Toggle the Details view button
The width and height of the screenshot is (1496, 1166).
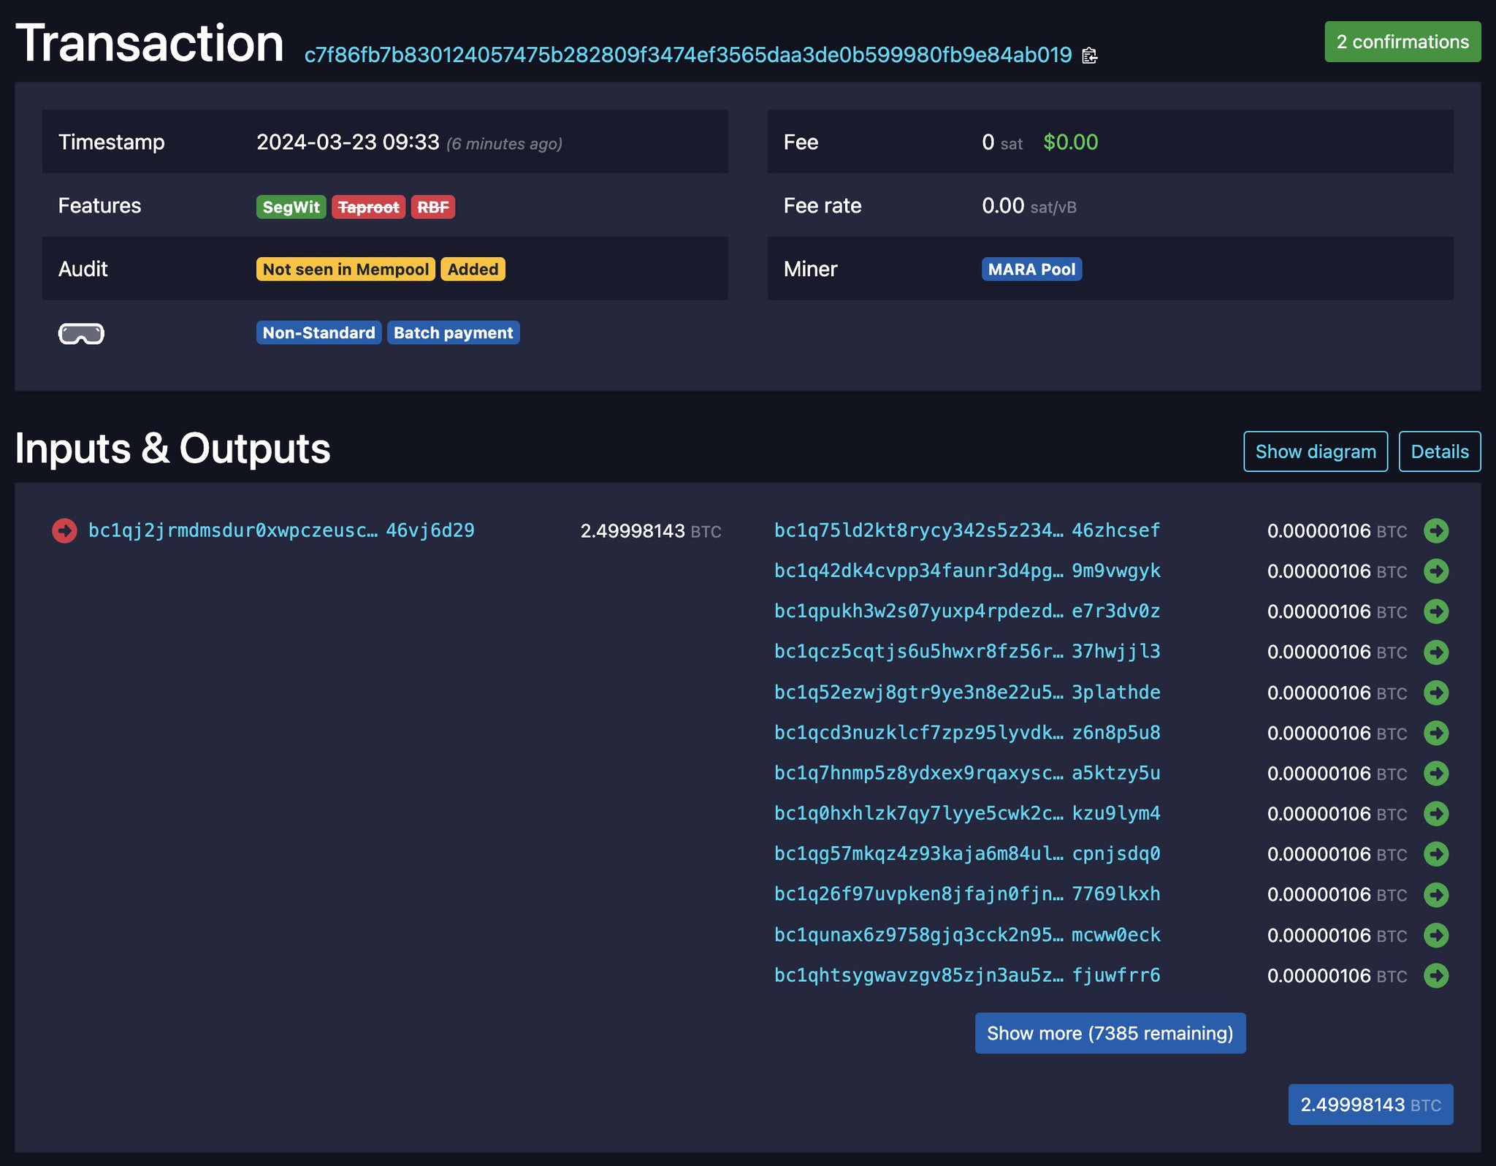1439,451
